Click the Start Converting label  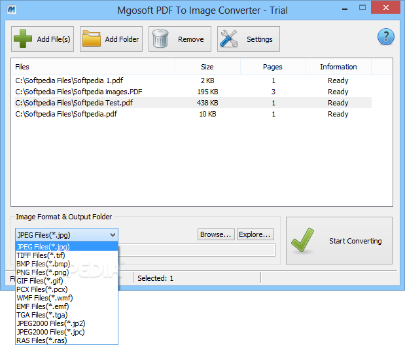click(x=355, y=241)
